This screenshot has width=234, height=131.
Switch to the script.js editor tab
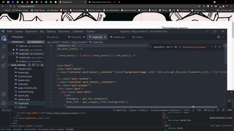[139, 37]
